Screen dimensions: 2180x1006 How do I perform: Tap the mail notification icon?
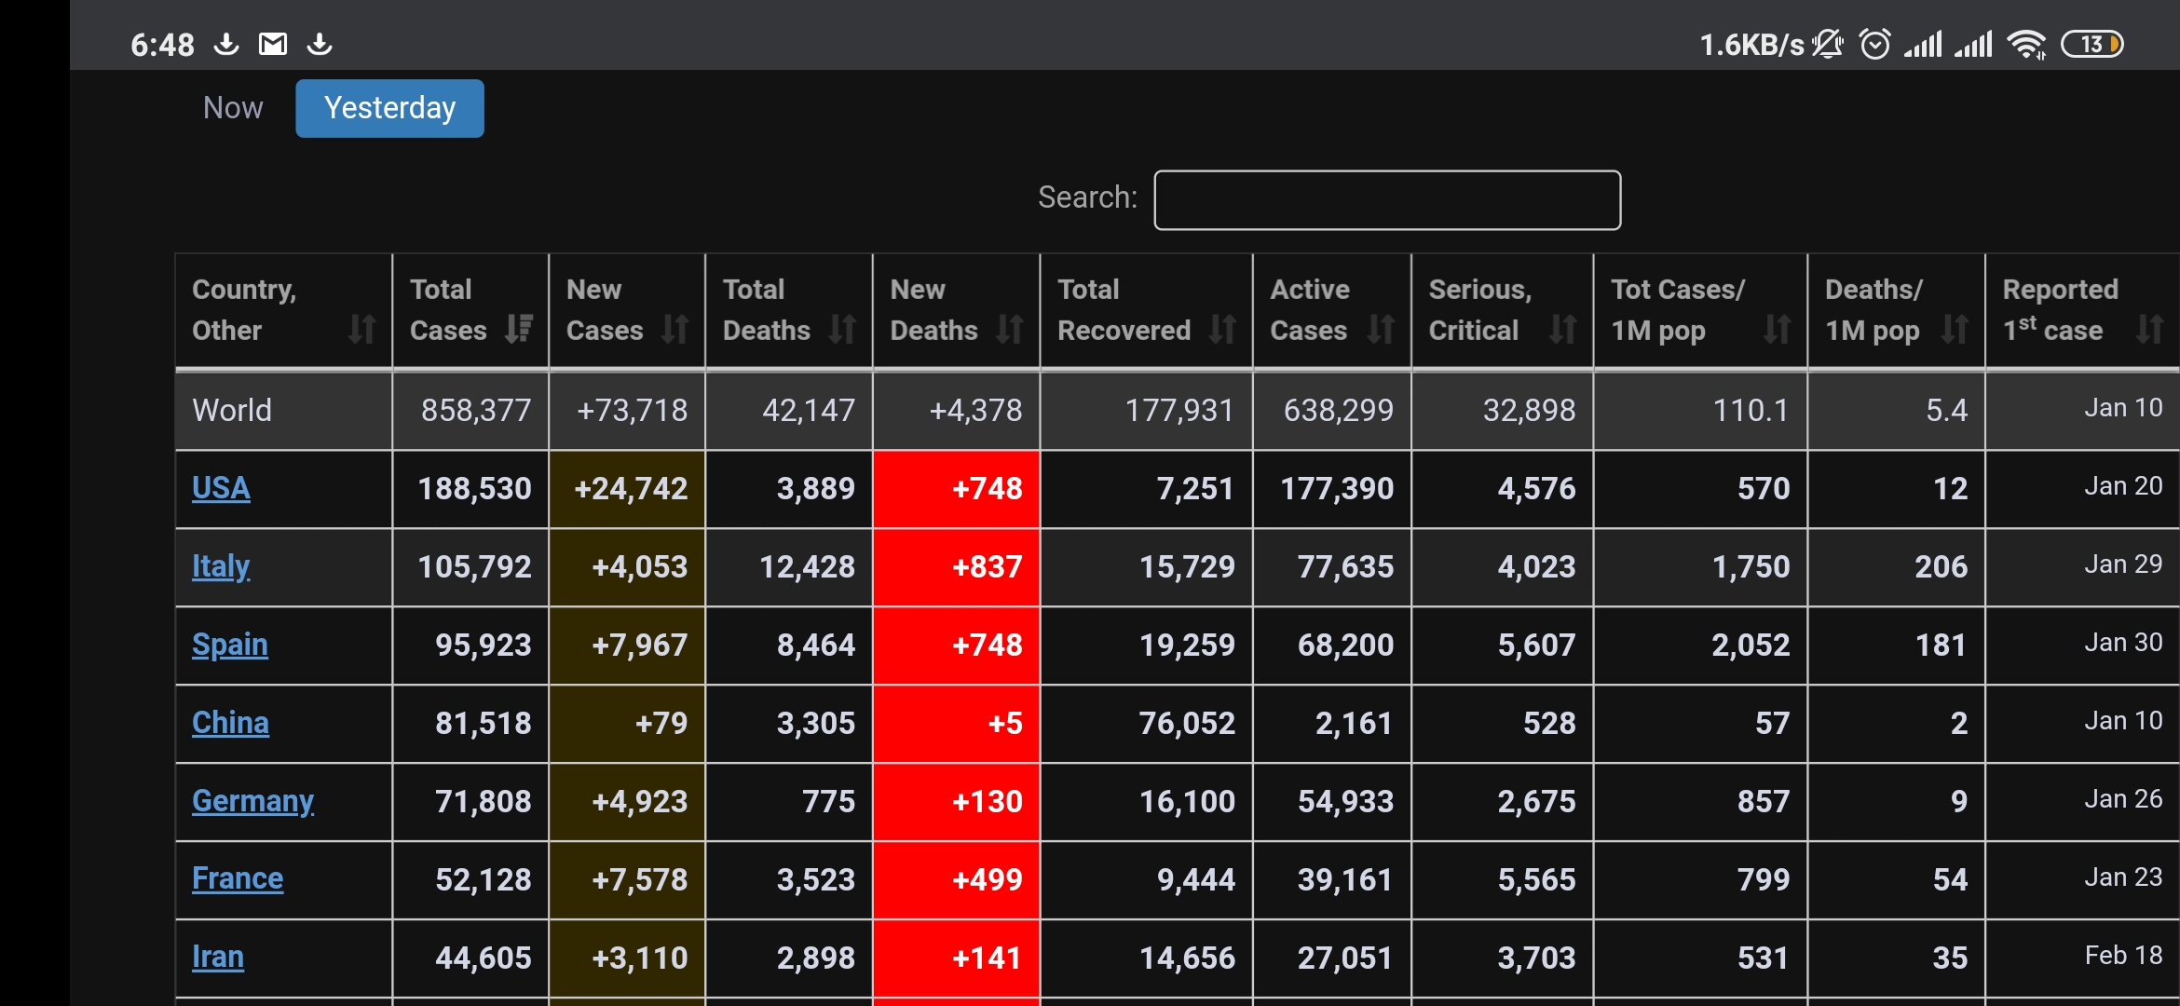tap(273, 44)
